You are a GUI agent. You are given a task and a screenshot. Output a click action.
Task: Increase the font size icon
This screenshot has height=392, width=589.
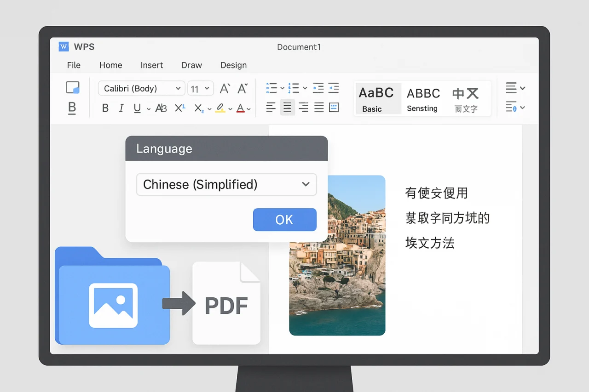[225, 88]
